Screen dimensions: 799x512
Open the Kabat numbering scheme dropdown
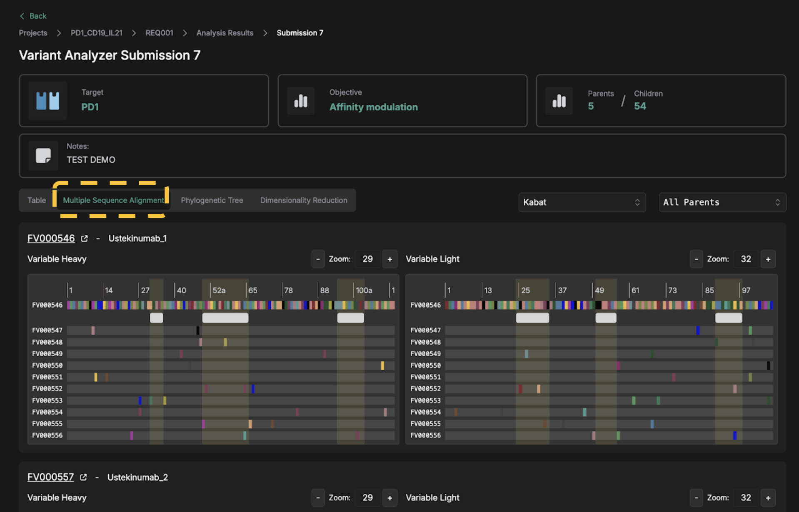pos(582,202)
